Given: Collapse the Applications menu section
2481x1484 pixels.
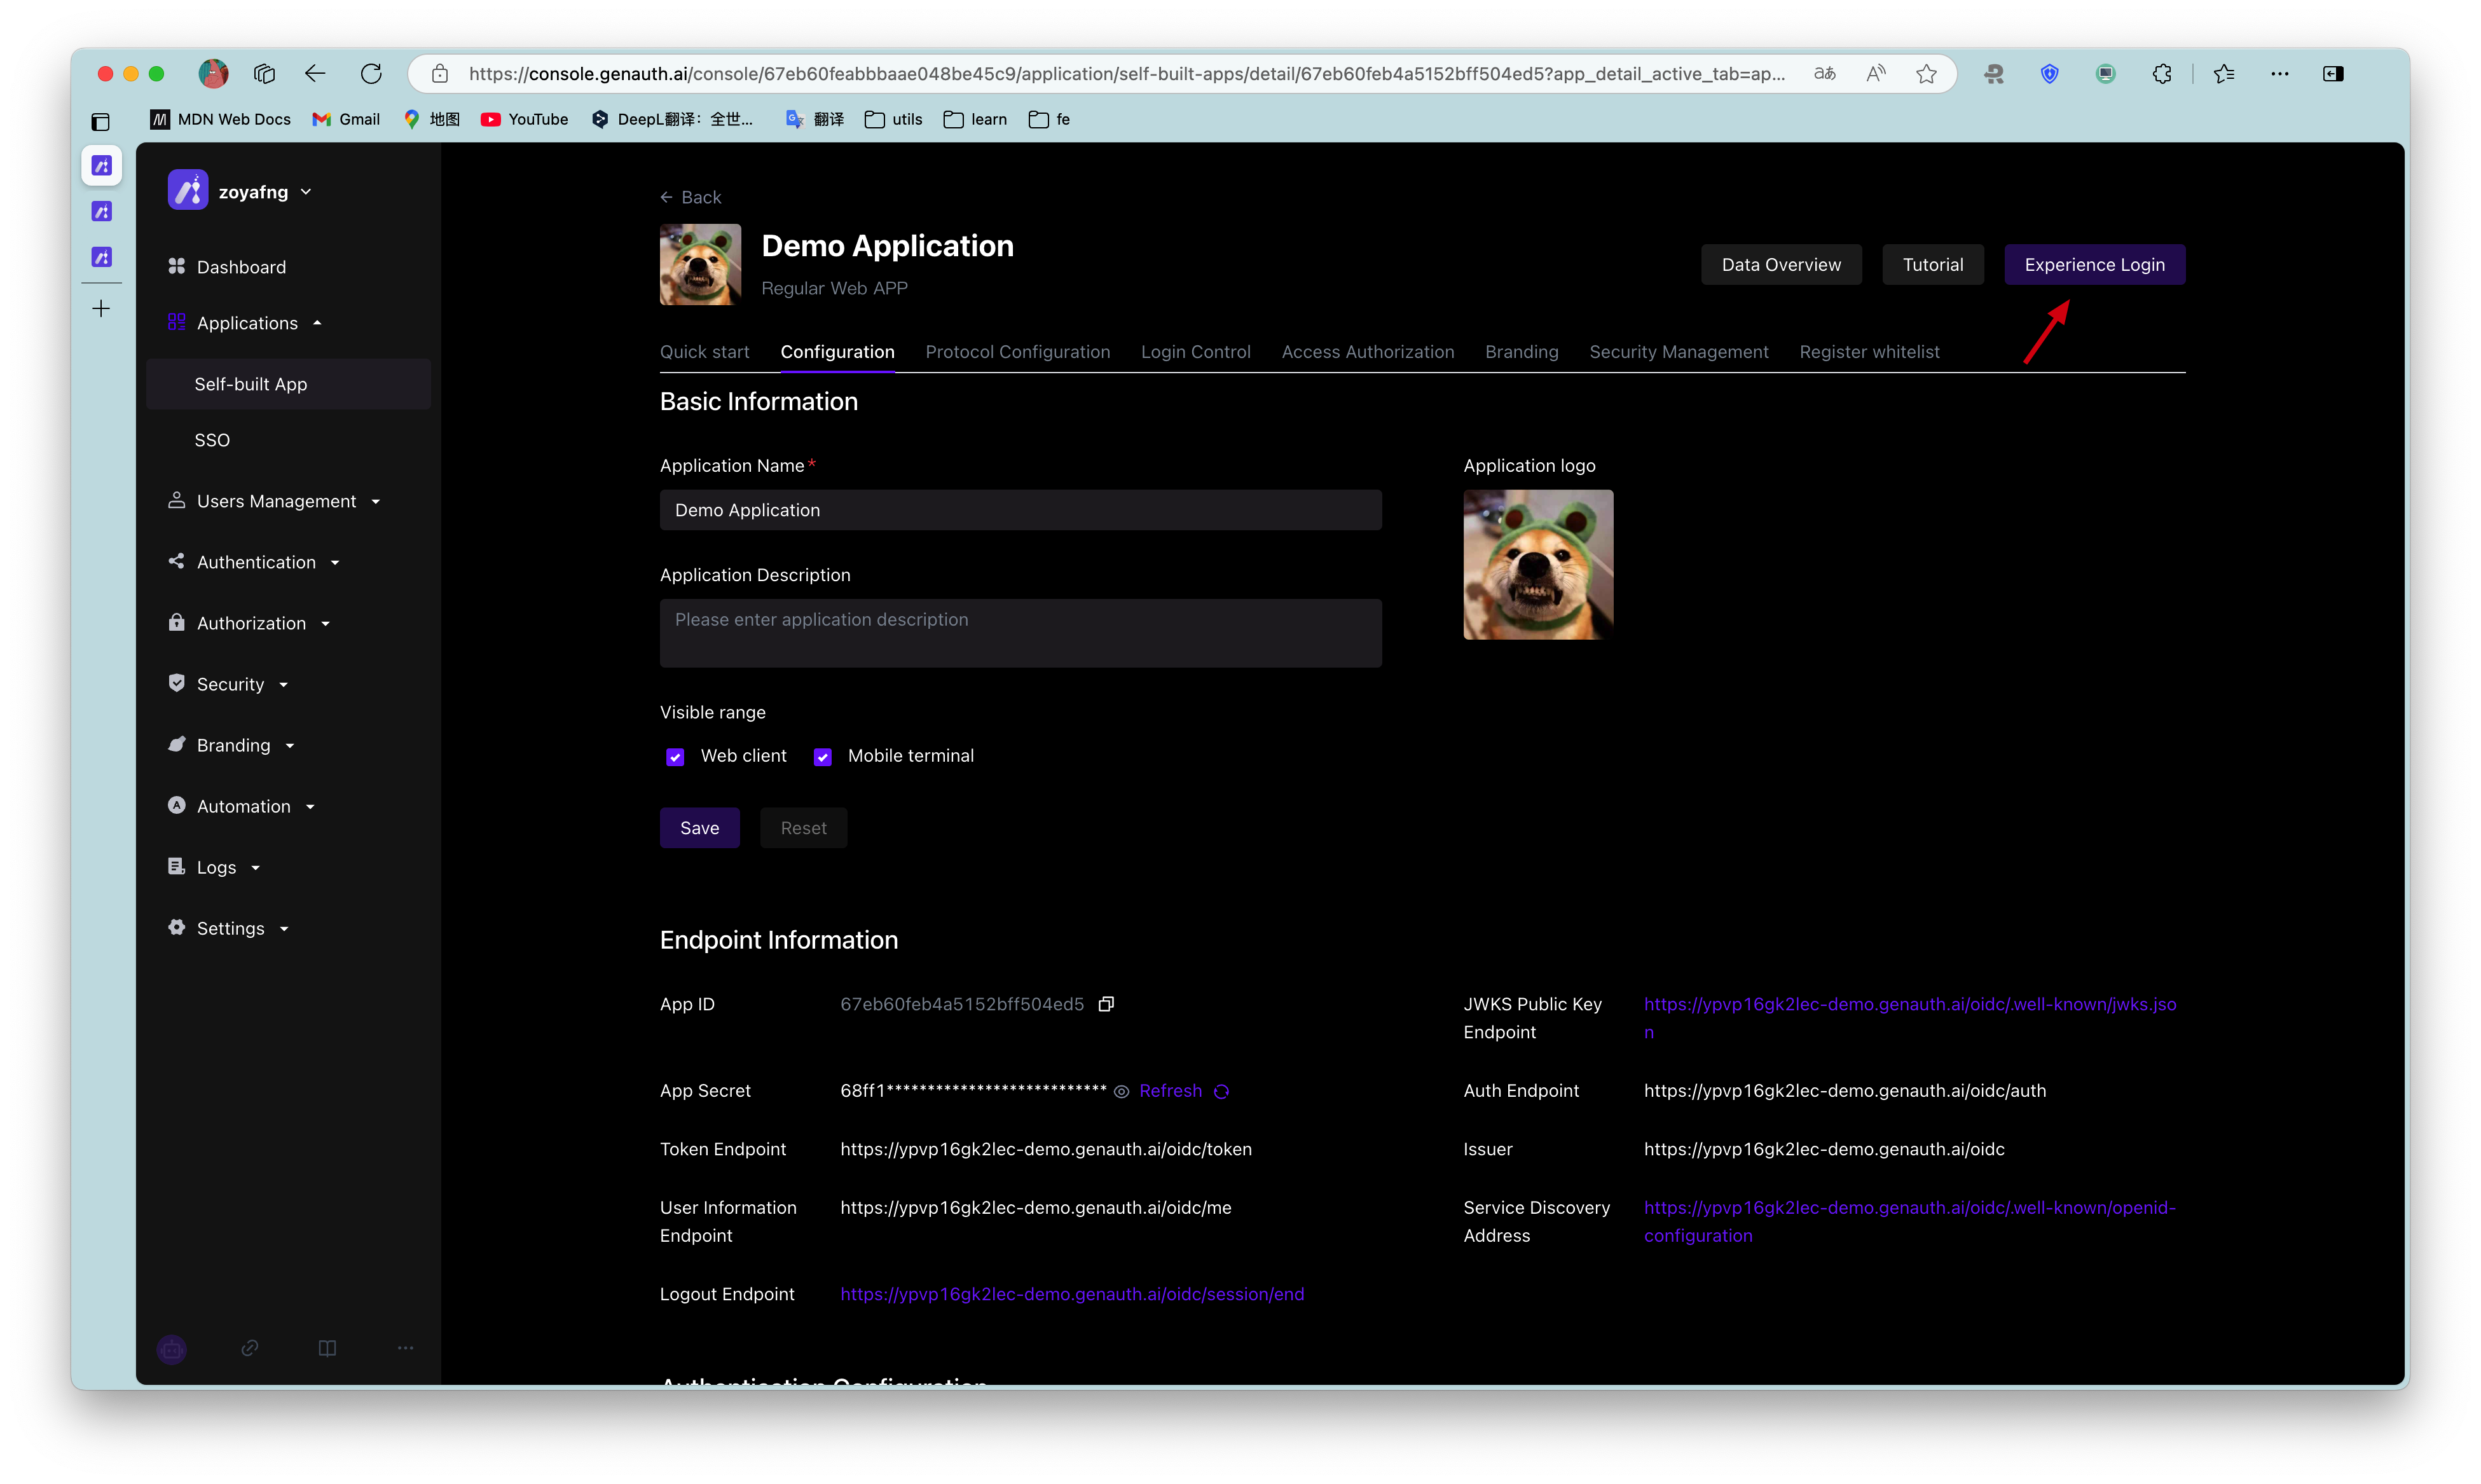Looking at the screenshot, I should [x=247, y=323].
